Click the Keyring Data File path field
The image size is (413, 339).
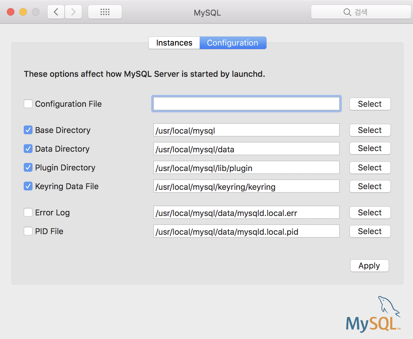[246, 186]
